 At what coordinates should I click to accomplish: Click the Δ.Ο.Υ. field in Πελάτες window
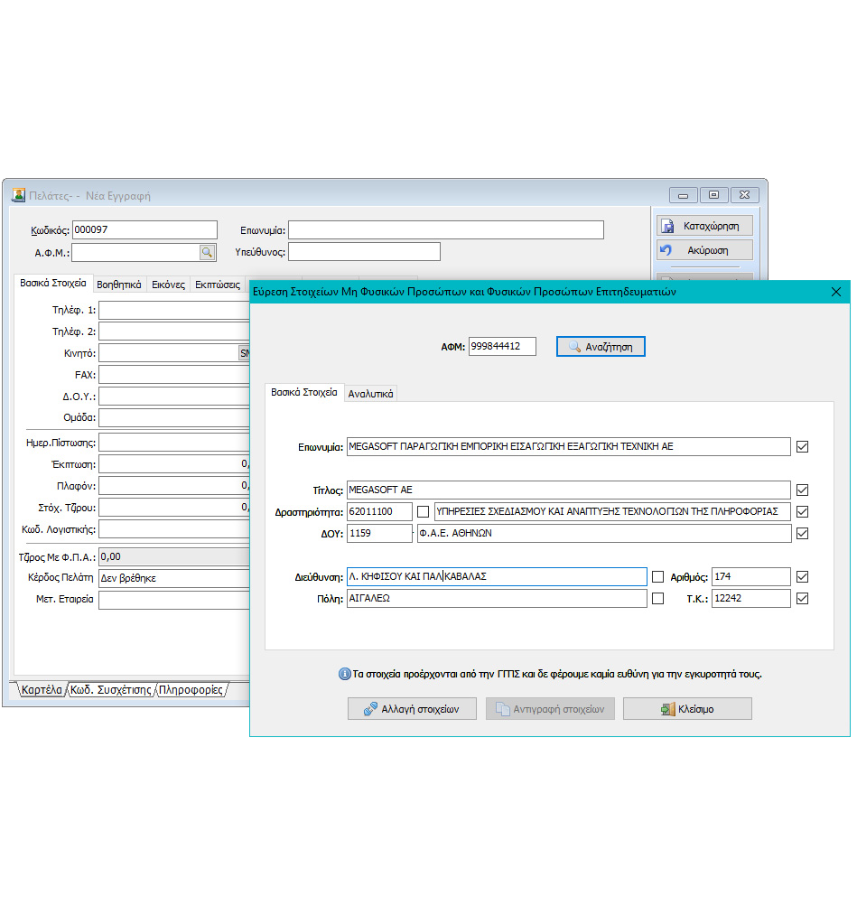pyautogui.click(x=174, y=397)
